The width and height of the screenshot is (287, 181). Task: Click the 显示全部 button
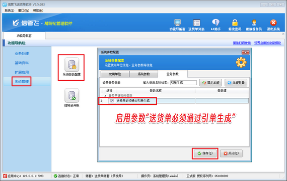coord(210,83)
